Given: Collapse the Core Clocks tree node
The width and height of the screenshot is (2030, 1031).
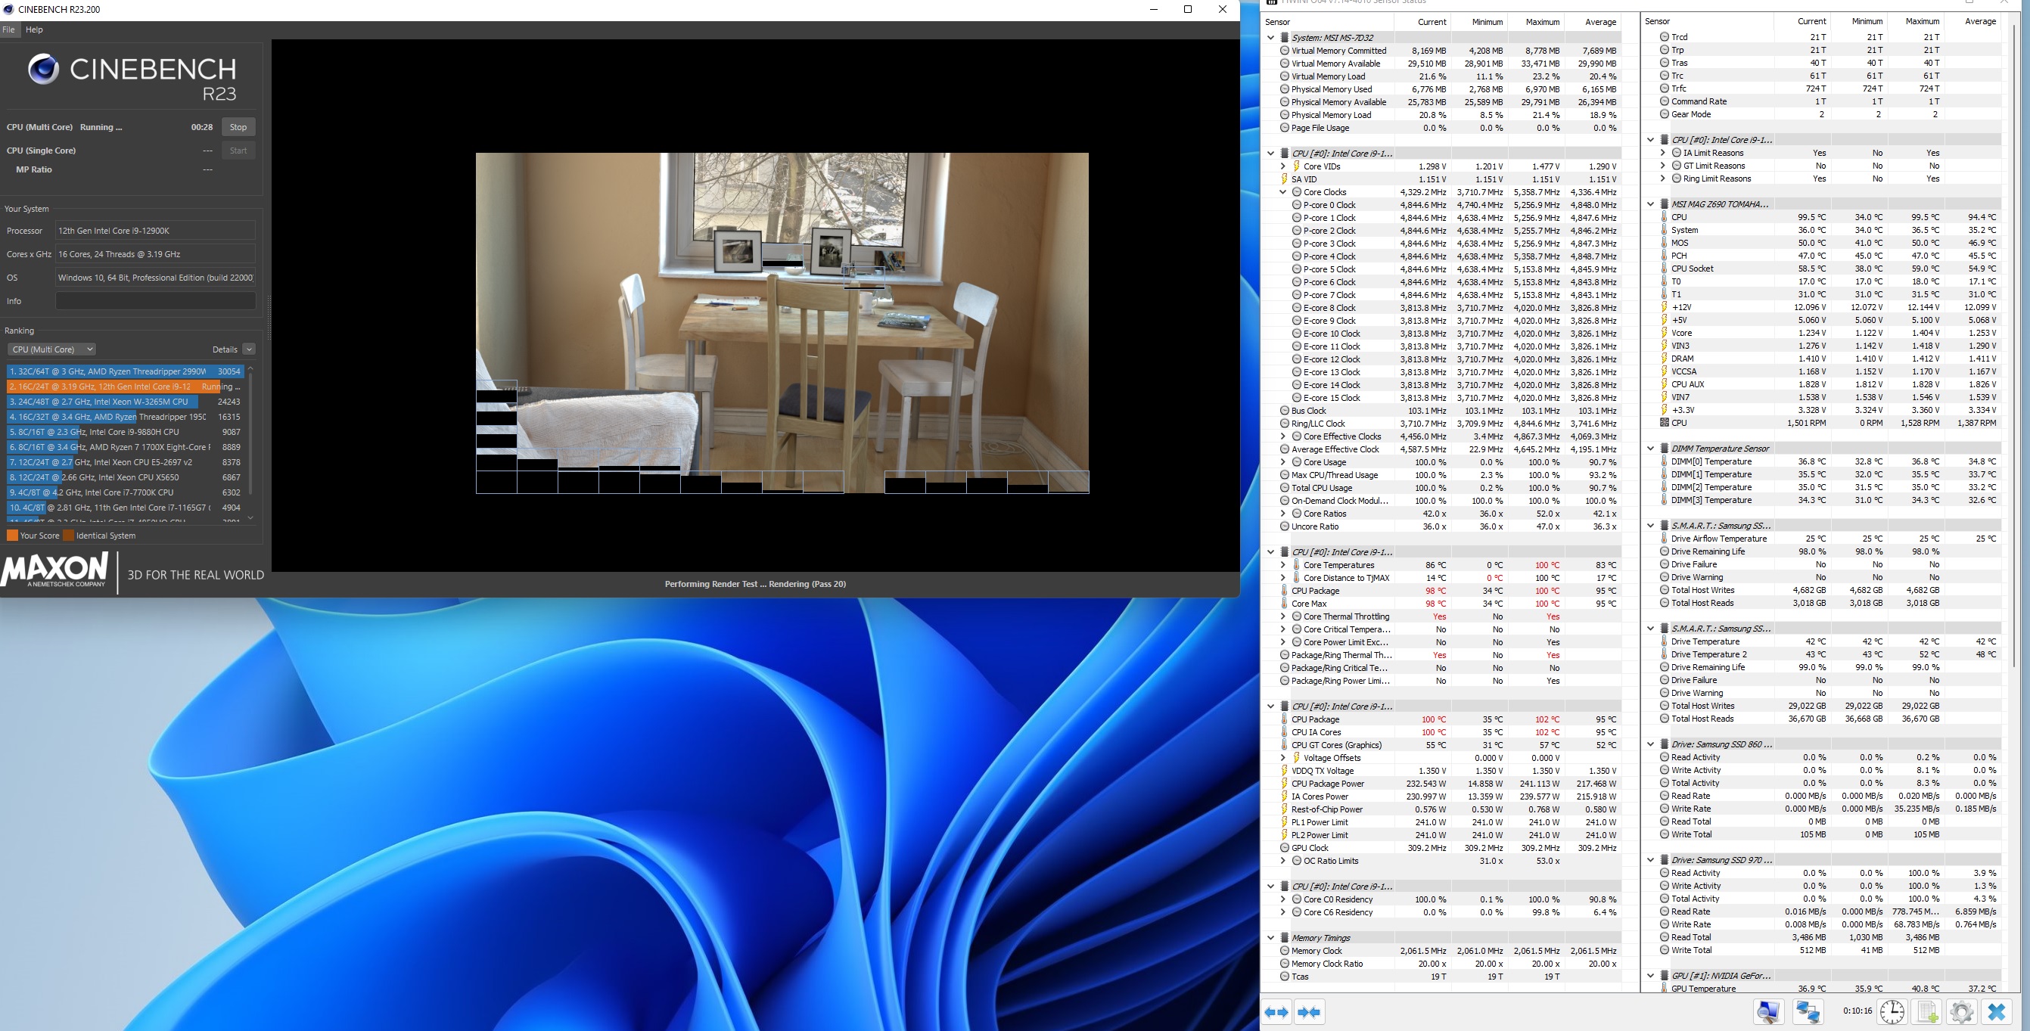Looking at the screenshot, I should 1283,192.
